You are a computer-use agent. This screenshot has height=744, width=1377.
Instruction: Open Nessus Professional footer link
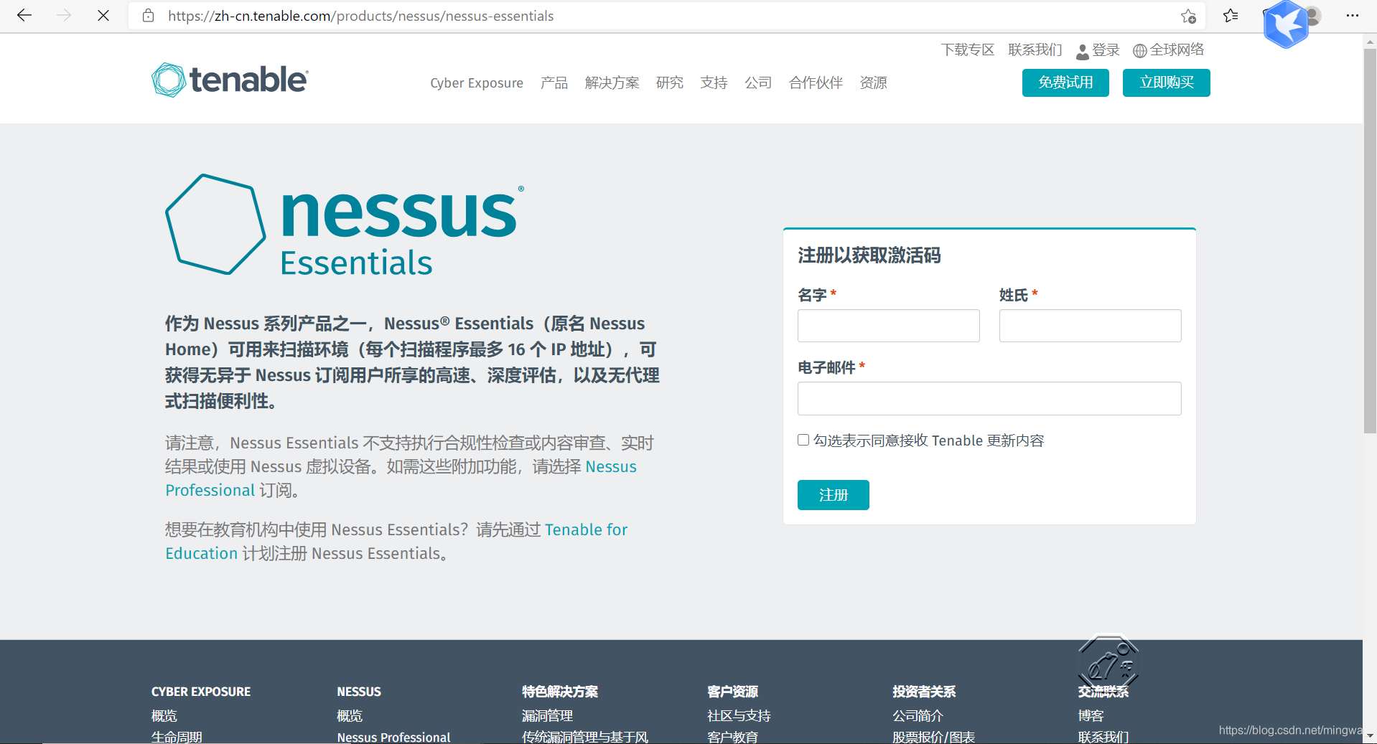coord(393,737)
